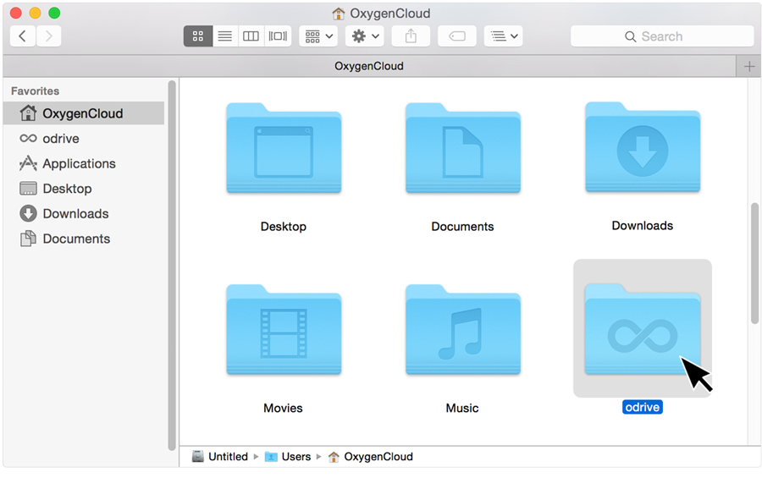The width and height of the screenshot is (762, 478).
Task: Click into the Search field
Action: pos(662,36)
